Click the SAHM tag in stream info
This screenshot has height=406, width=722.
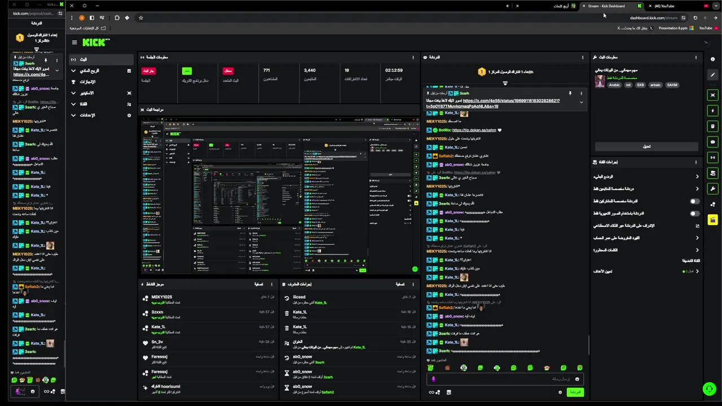point(672,85)
